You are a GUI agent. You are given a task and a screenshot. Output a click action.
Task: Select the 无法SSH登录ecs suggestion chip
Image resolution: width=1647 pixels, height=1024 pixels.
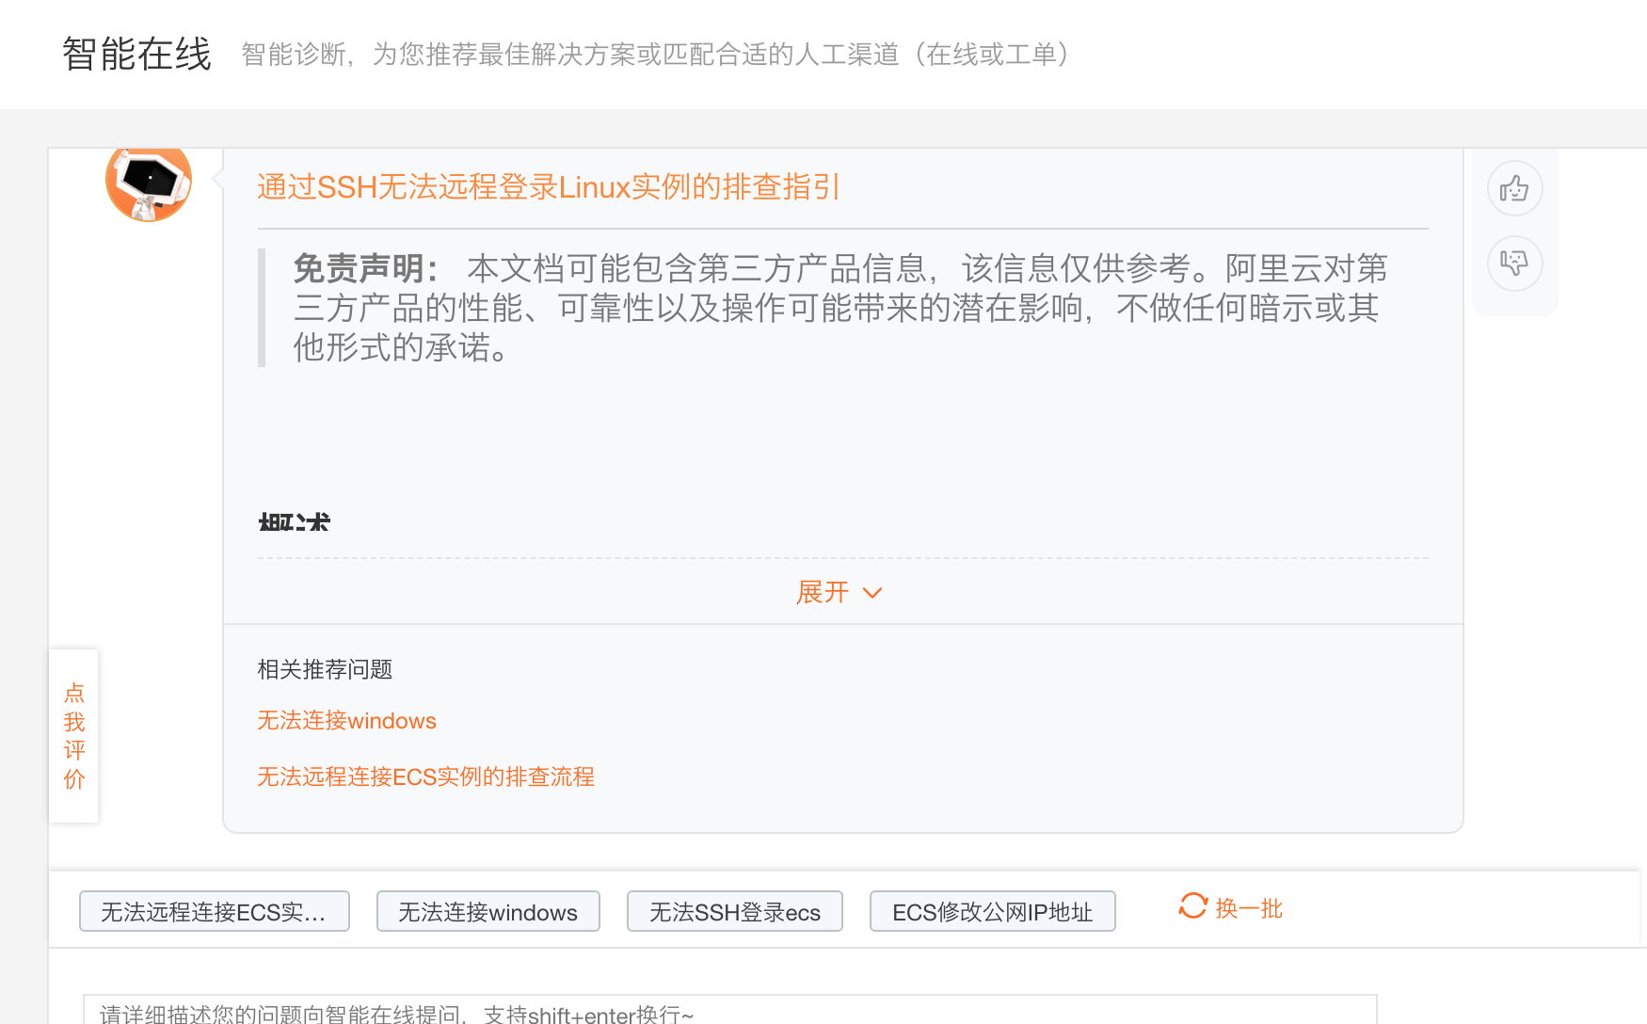735,911
